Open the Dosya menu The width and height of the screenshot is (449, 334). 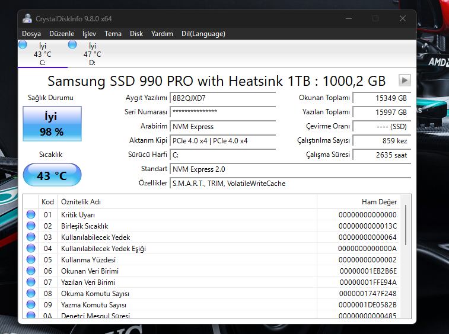coord(31,34)
